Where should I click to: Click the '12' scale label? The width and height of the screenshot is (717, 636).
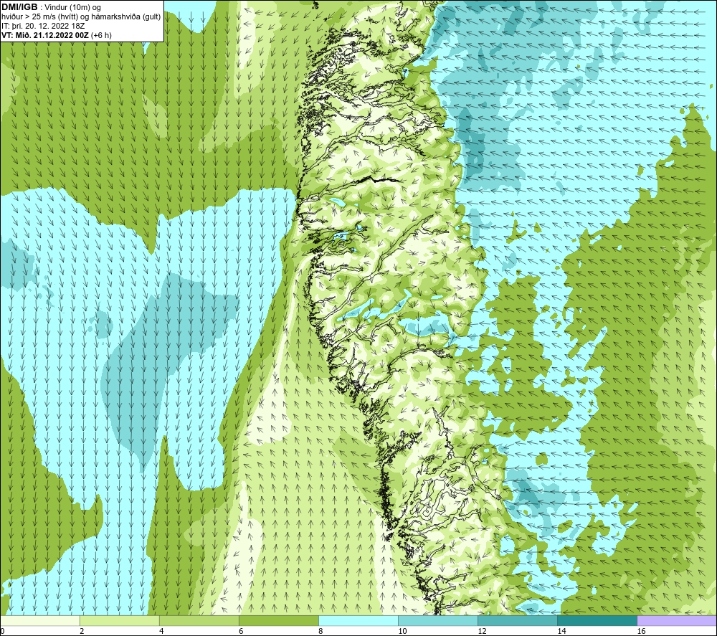point(482,632)
